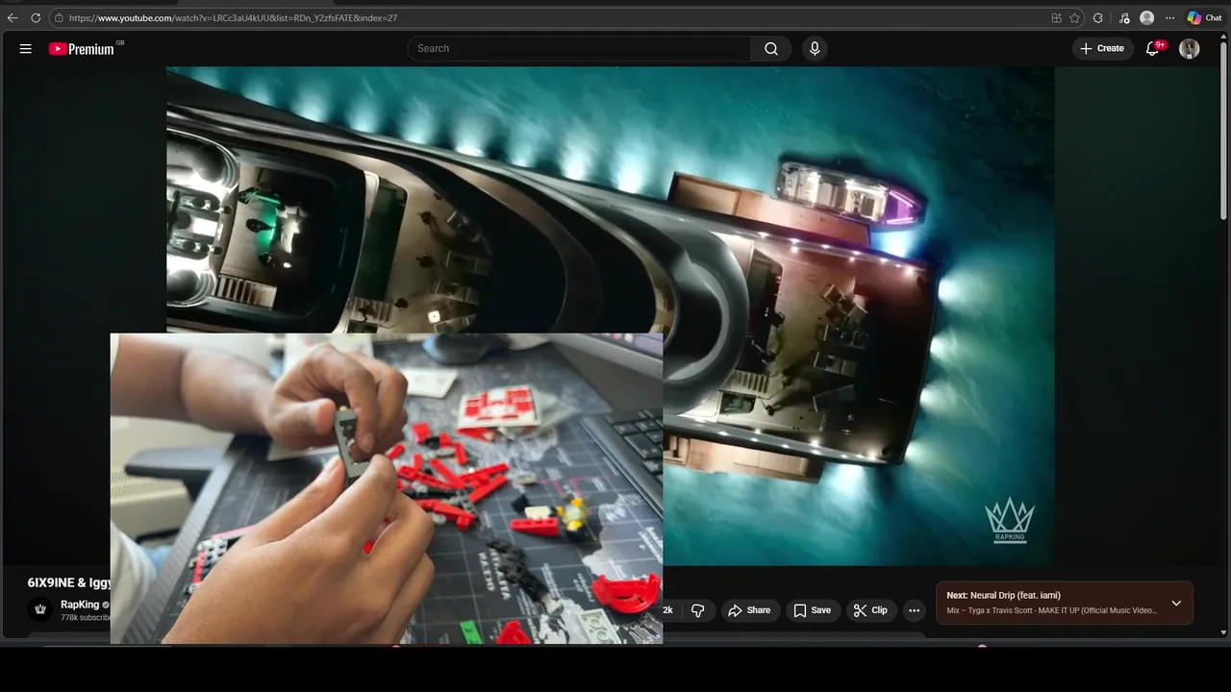Expand the Next: Neural Drip playlist panel
This screenshot has width=1231, height=692.
(x=1176, y=604)
